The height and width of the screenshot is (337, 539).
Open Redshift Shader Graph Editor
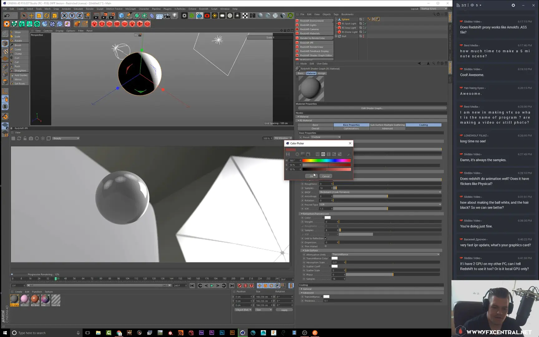click(x=314, y=55)
